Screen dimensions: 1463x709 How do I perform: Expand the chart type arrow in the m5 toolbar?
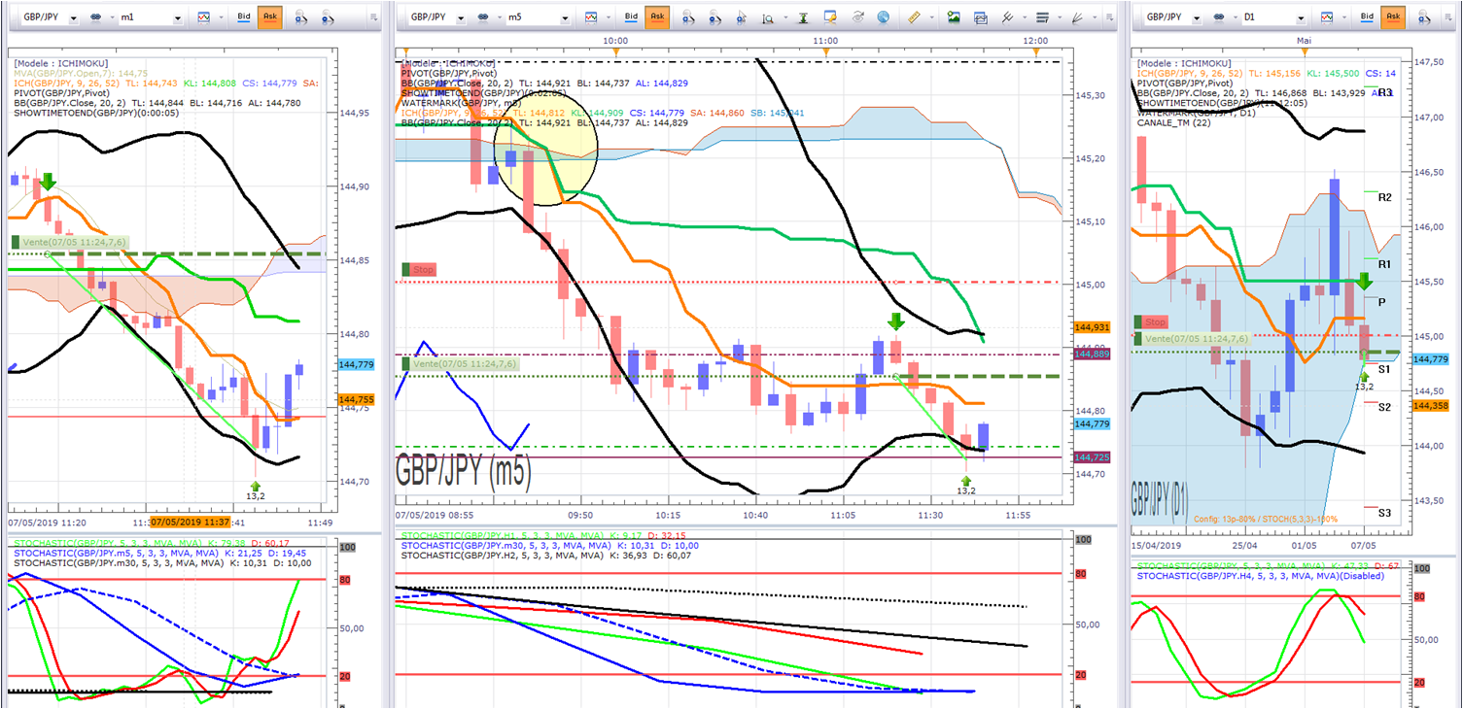(609, 17)
